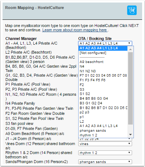Click 'OTA / Booking Site' column heading
Viewport: 145px width, 167px height.
(95, 39)
